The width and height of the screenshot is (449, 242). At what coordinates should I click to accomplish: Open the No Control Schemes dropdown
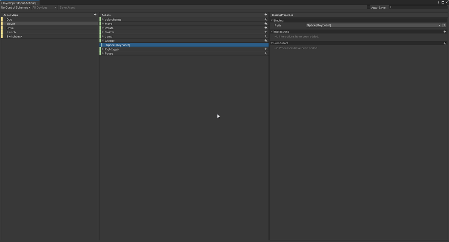(15, 7)
